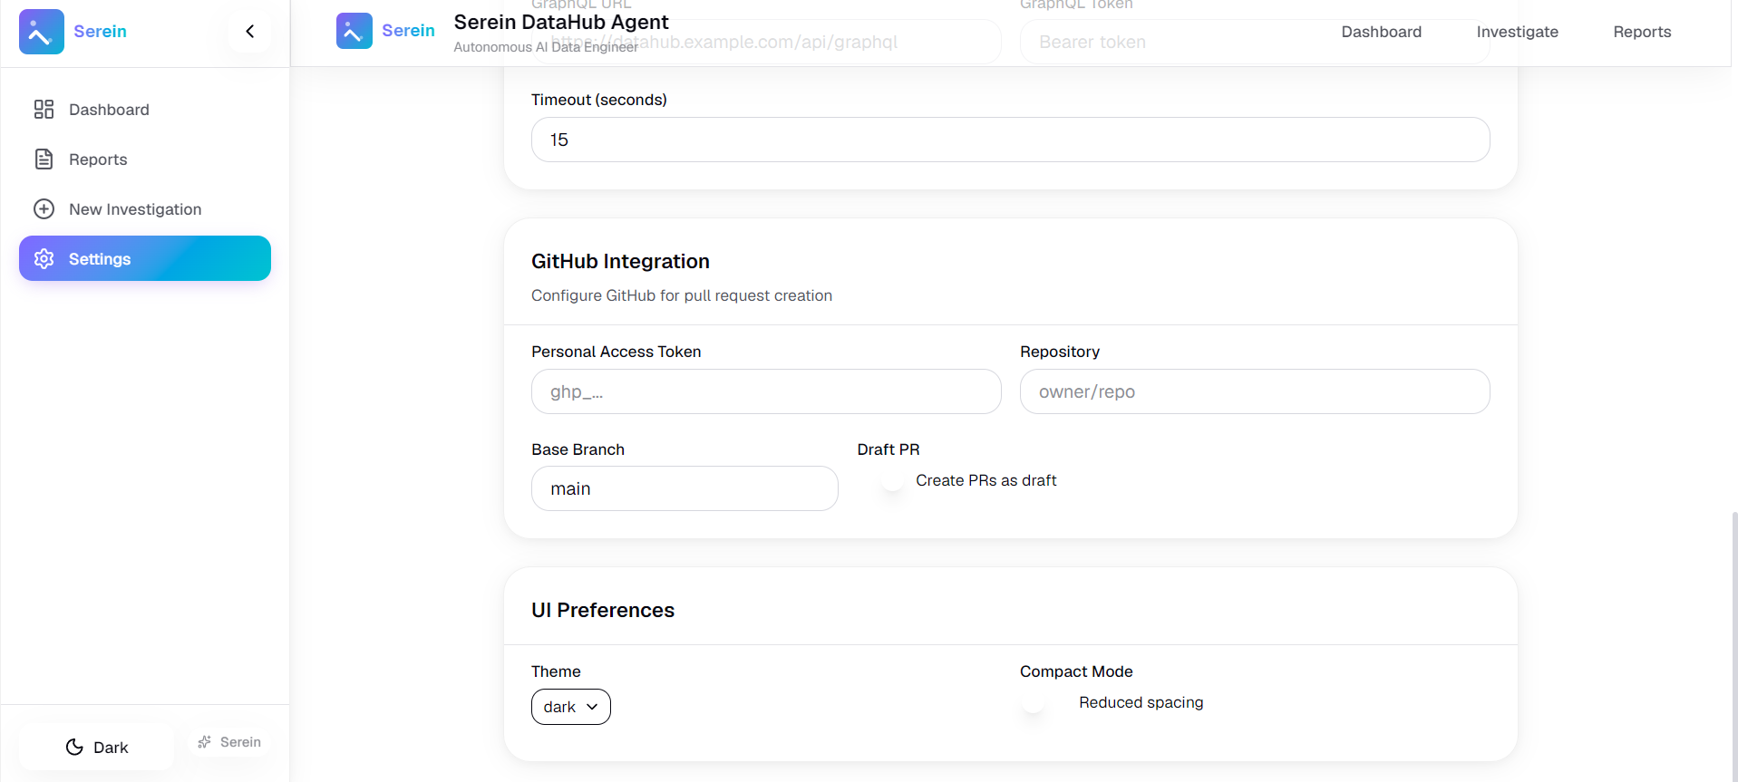Click the Repository owner/repo input field
Screen dimensions: 1738x782
1255,391
